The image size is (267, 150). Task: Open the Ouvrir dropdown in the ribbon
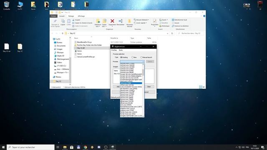pos(164,20)
